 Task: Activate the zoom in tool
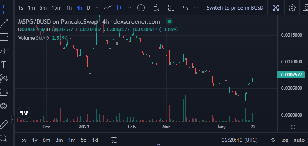3,138
